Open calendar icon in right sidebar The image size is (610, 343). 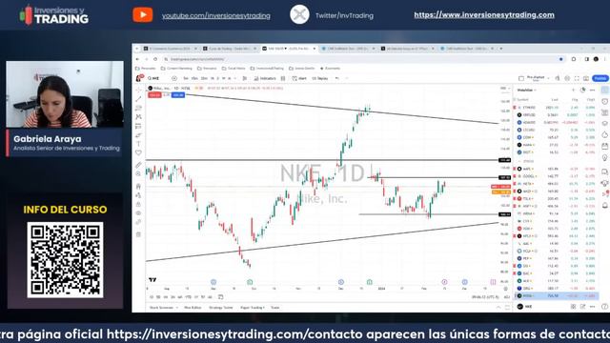tap(604, 146)
